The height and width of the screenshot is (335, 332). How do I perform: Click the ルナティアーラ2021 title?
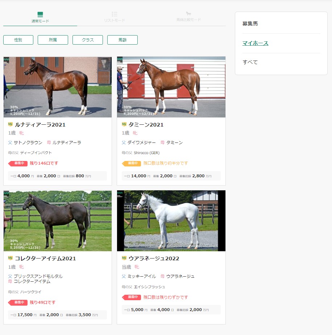click(40, 125)
